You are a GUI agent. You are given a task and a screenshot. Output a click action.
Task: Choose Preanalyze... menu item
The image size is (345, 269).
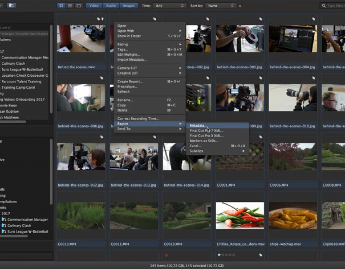pos(150,86)
